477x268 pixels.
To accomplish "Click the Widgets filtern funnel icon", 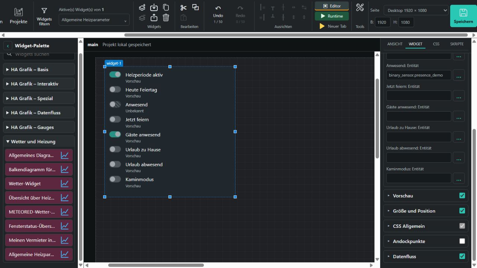I will 44,11.
